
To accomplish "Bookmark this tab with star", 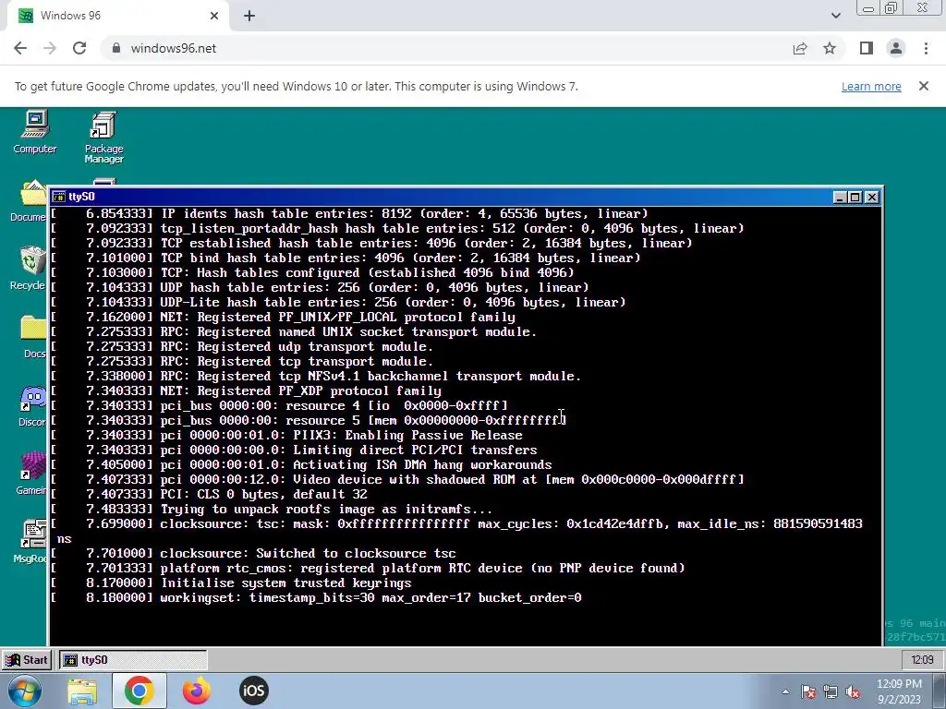I will 830,48.
